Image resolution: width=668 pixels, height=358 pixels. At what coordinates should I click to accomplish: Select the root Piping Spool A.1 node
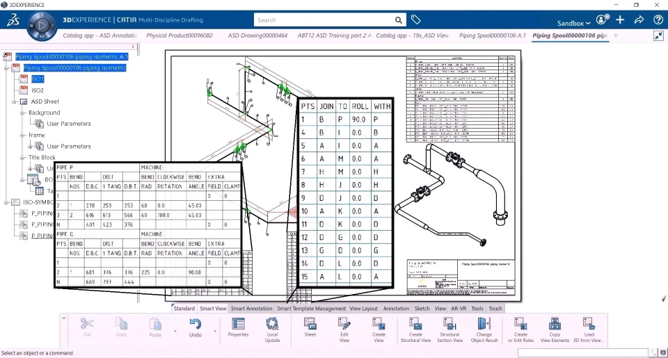pos(71,56)
